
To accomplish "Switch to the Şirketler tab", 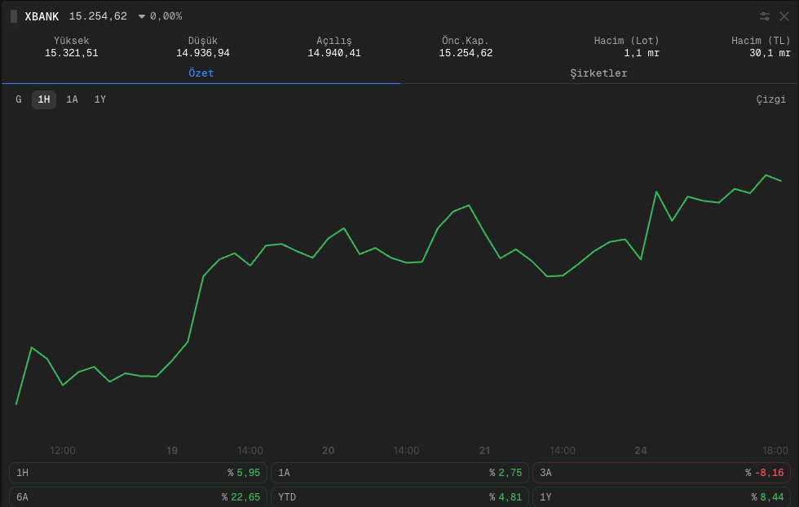I will (598, 73).
